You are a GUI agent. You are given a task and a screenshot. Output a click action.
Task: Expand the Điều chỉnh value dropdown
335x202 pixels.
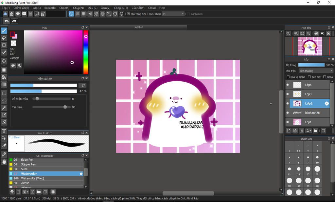[x=183, y=14]
